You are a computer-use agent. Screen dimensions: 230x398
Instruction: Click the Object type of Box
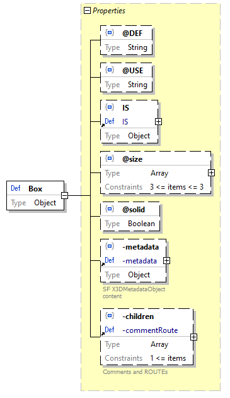pyautogui.click(x=45, y=203)
